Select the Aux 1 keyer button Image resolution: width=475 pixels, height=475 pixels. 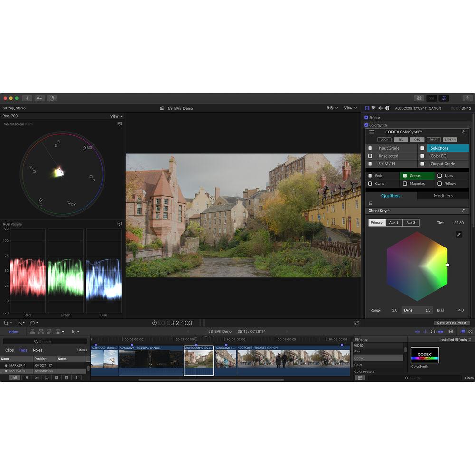coord(394,223)
